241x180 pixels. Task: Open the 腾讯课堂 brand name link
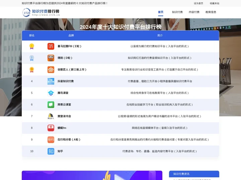coord(63,93)
